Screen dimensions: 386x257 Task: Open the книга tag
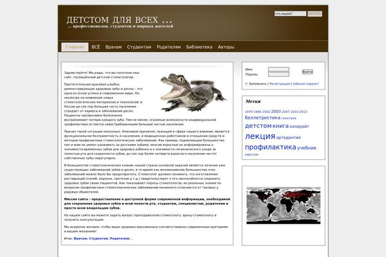[280, 126]
